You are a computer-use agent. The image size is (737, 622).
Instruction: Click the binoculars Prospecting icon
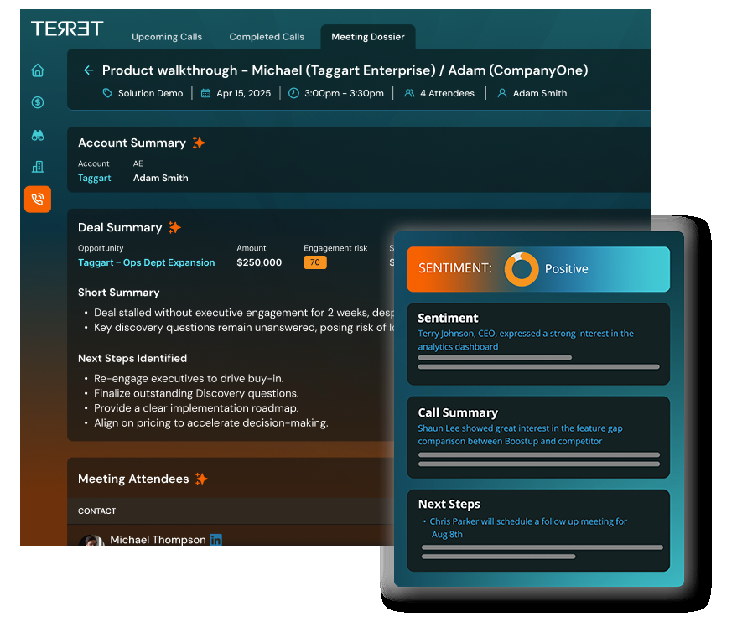[x=37, y=134]
